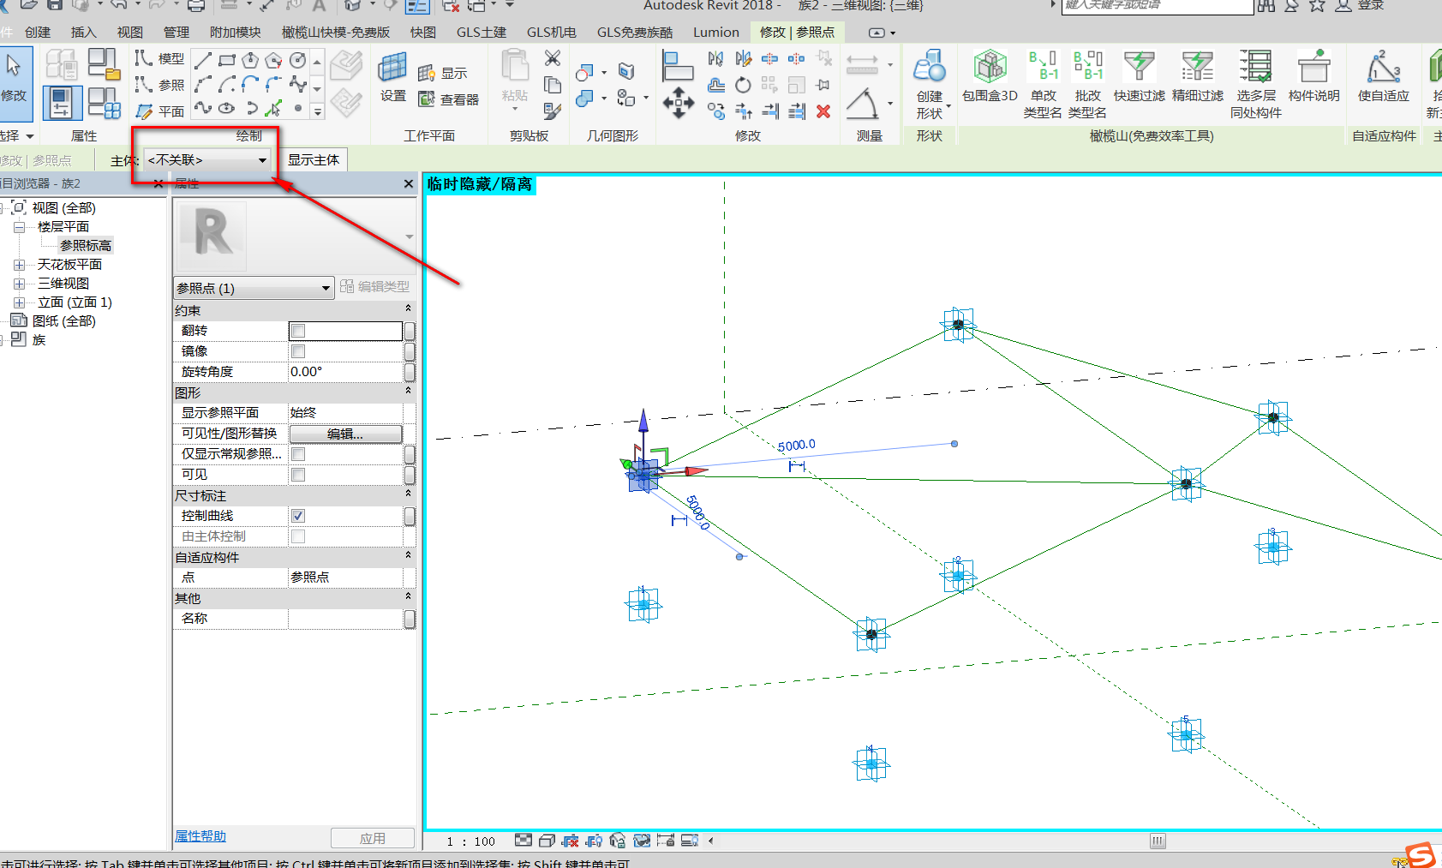Click the Temporary Hide/Isolate sunglasses icon
The image size is (1442, 868).
tap(641, 841)
